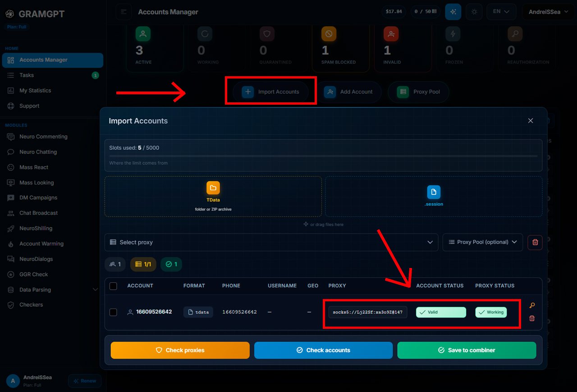Open the NeuroDialogs module

pos(53,259)
